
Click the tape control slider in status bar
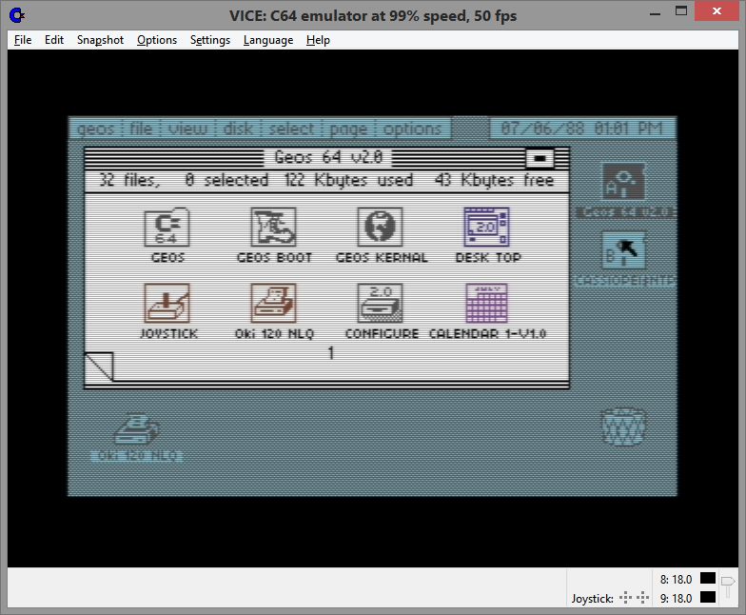(728, 586)
